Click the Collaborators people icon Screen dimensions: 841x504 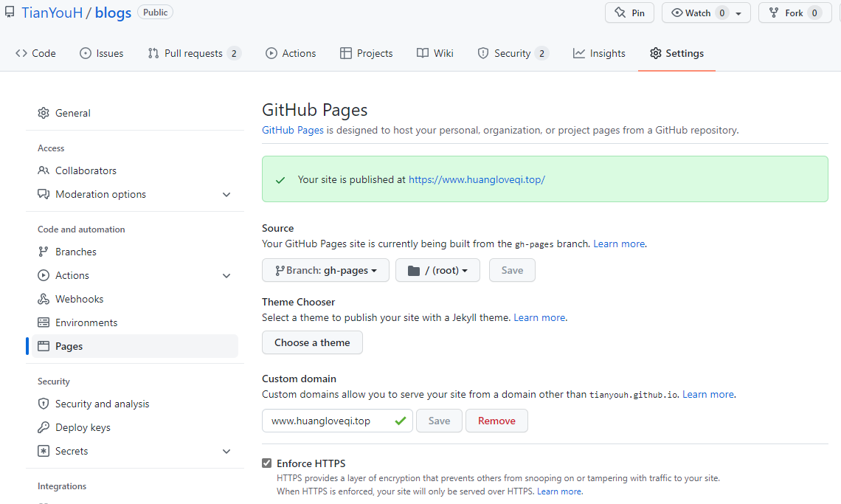coord(44,170)
